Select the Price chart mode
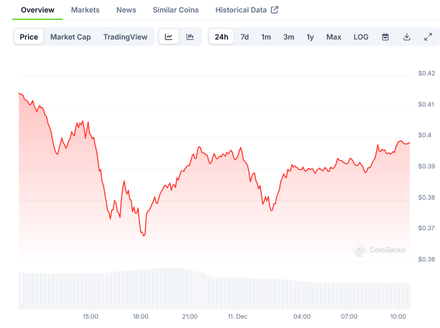The width and height of the screenshot is (440, 328). pyautogui.click(x=29, y=37)
